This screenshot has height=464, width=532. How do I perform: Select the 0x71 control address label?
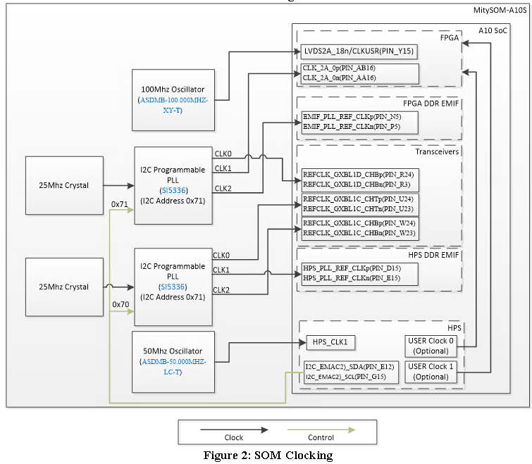click(x=119, y=205)
